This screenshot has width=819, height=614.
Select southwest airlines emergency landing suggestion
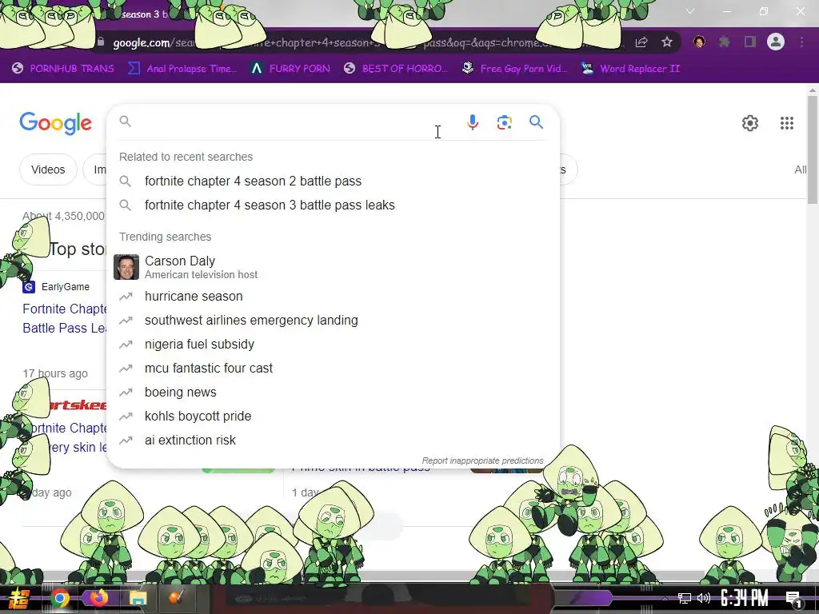(333, 320)
